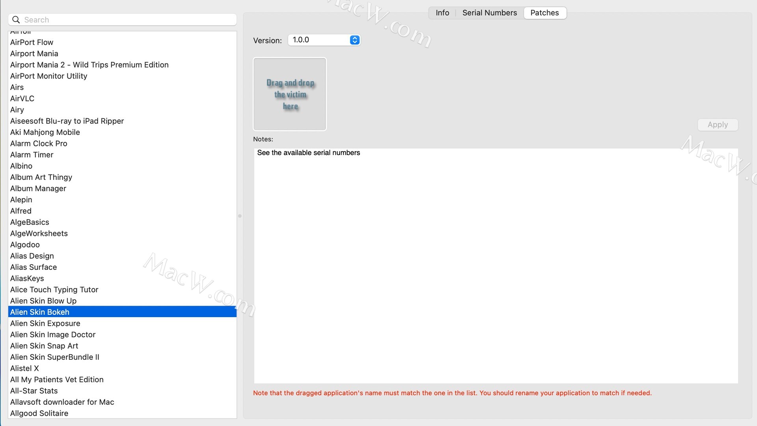Select Alien Skin Image Doctor
The image size is (757, 426).
(122, 334)
